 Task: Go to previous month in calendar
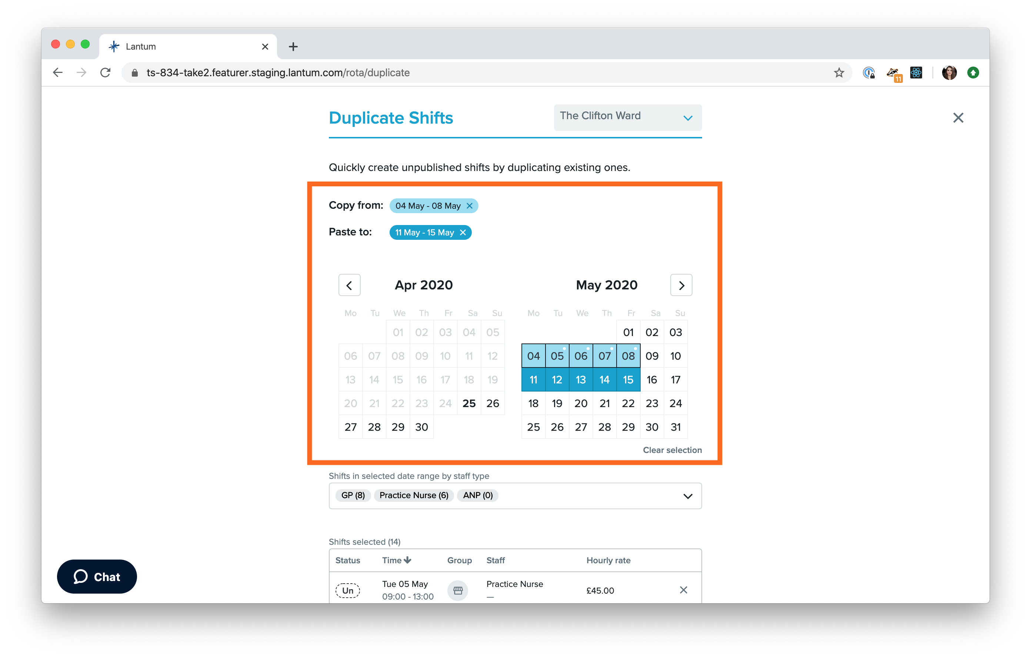[x=349, y=285]
